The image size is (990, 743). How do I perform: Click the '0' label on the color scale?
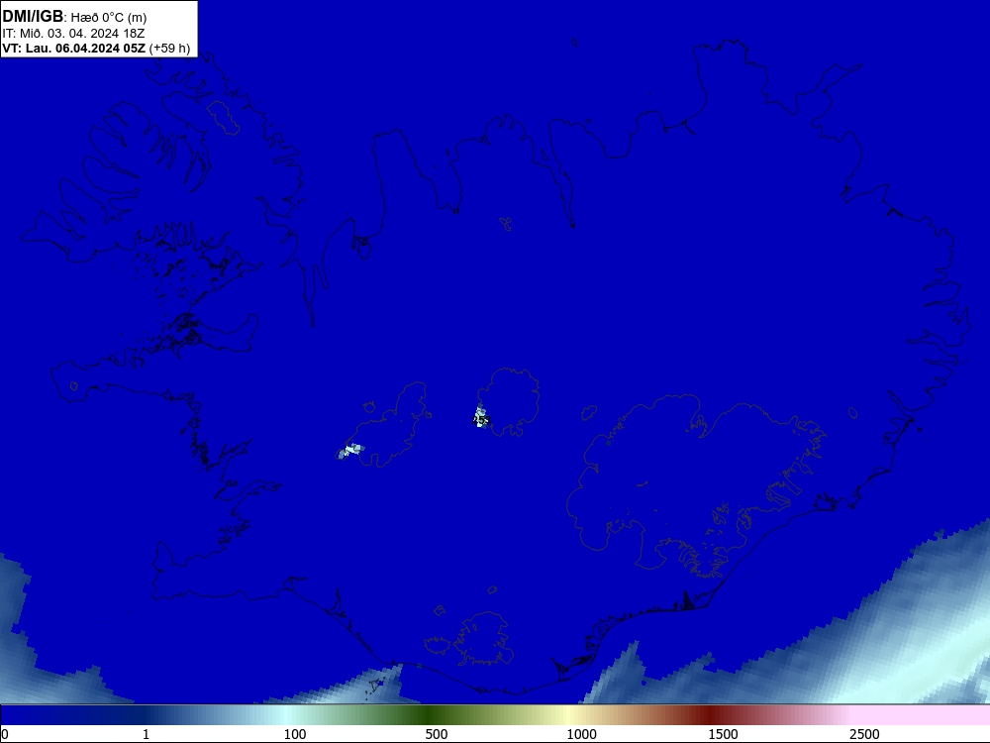click(5, 734)
